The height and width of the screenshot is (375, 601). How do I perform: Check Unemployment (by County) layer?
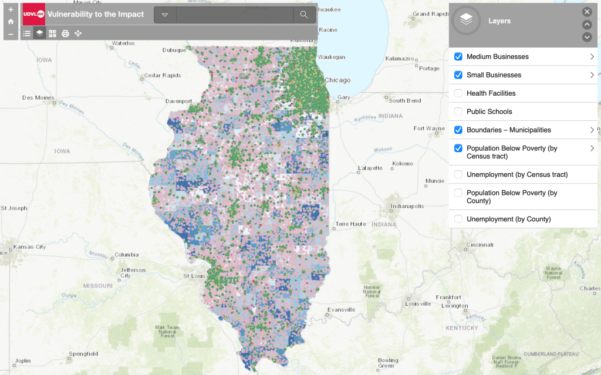coord(458,219)
